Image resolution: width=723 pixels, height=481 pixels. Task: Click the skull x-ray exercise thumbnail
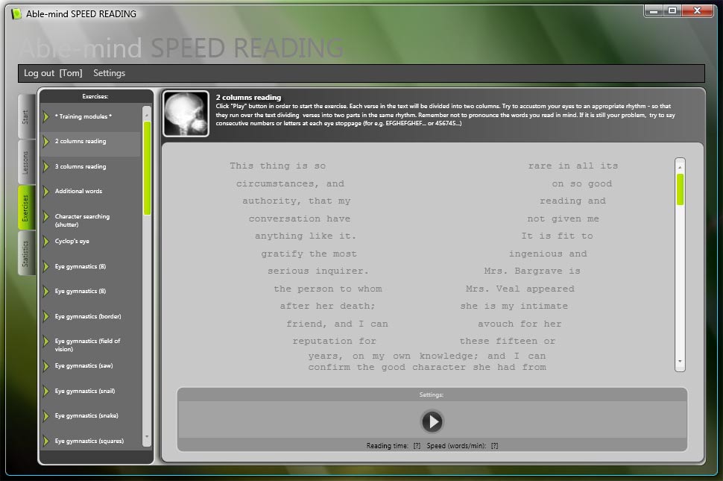pyautogui.click(x=186, y=114)
